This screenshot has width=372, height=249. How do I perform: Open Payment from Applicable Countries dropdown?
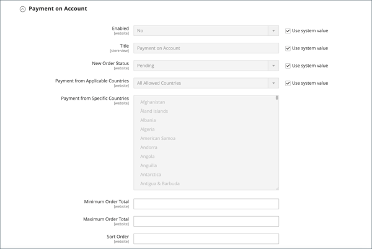pyautogui.click(x=206, y=83)
